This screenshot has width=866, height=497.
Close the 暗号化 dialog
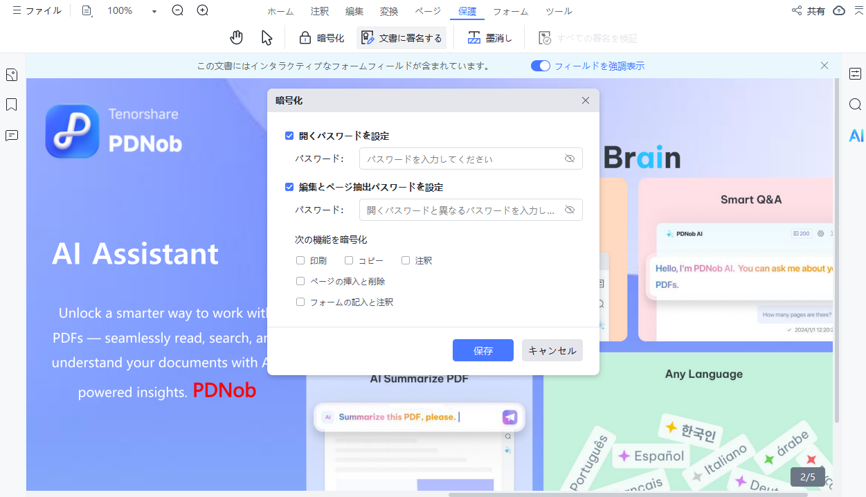[586, 100]
